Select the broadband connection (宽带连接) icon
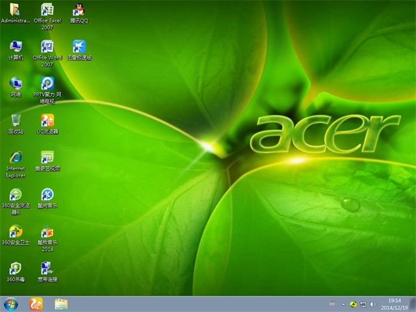 coord(47,268)
